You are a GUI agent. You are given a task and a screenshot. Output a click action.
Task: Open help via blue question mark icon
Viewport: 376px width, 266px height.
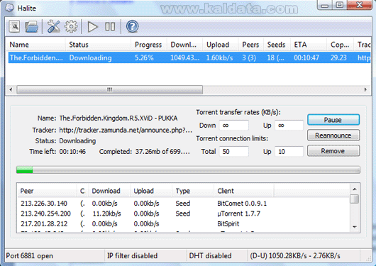click(x=133, y=26)
